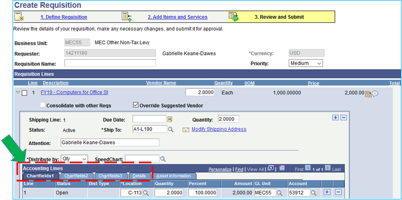This screenshot has height=200, width=402.
Task: Go to next accounting row arrow
Action: (x=328, y=168)
